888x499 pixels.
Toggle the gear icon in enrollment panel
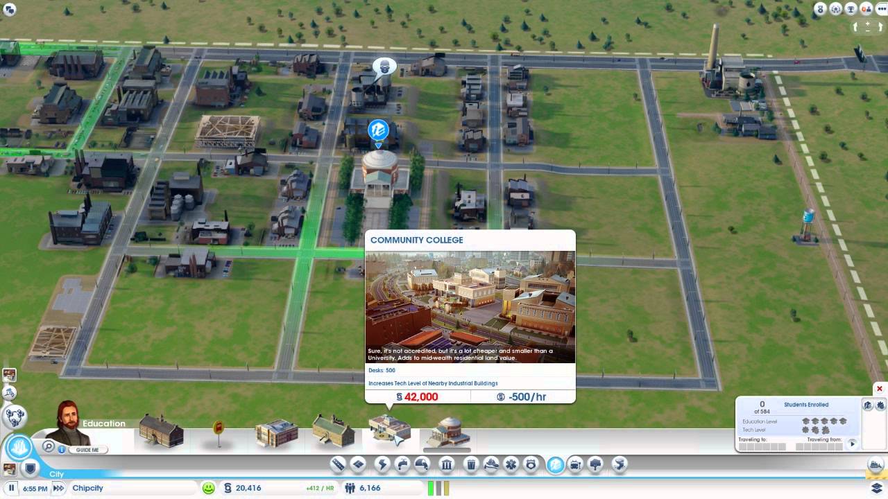(x=880, y=405)
